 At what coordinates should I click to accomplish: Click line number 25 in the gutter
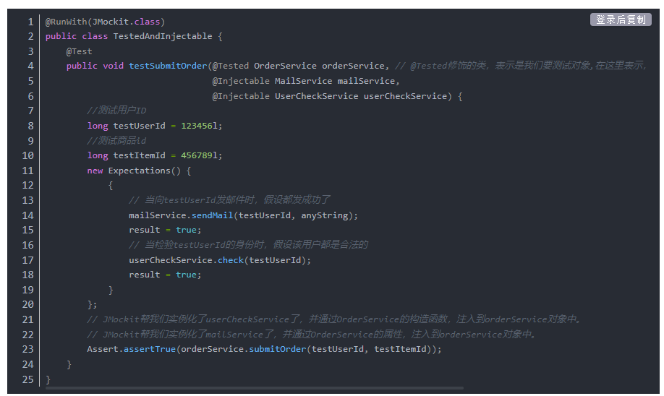pos(28,379)
